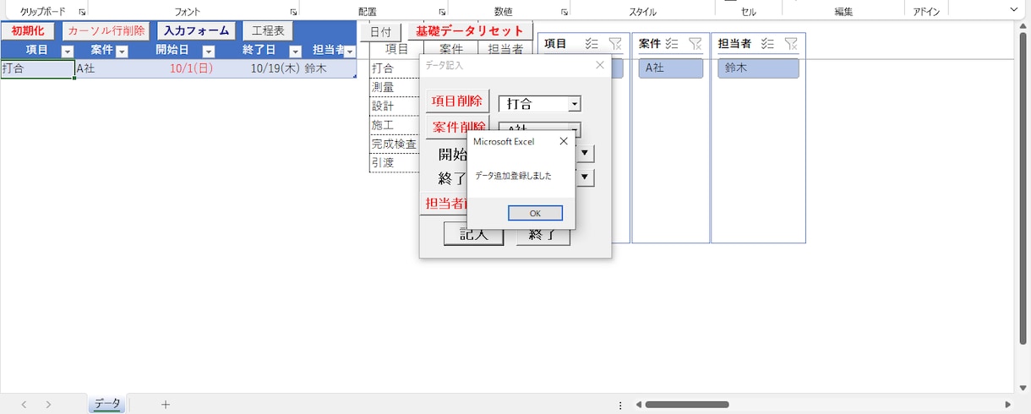Click the 工程表 button
Viewport: 1031px width, 414px height.
[x=268, y=30]
